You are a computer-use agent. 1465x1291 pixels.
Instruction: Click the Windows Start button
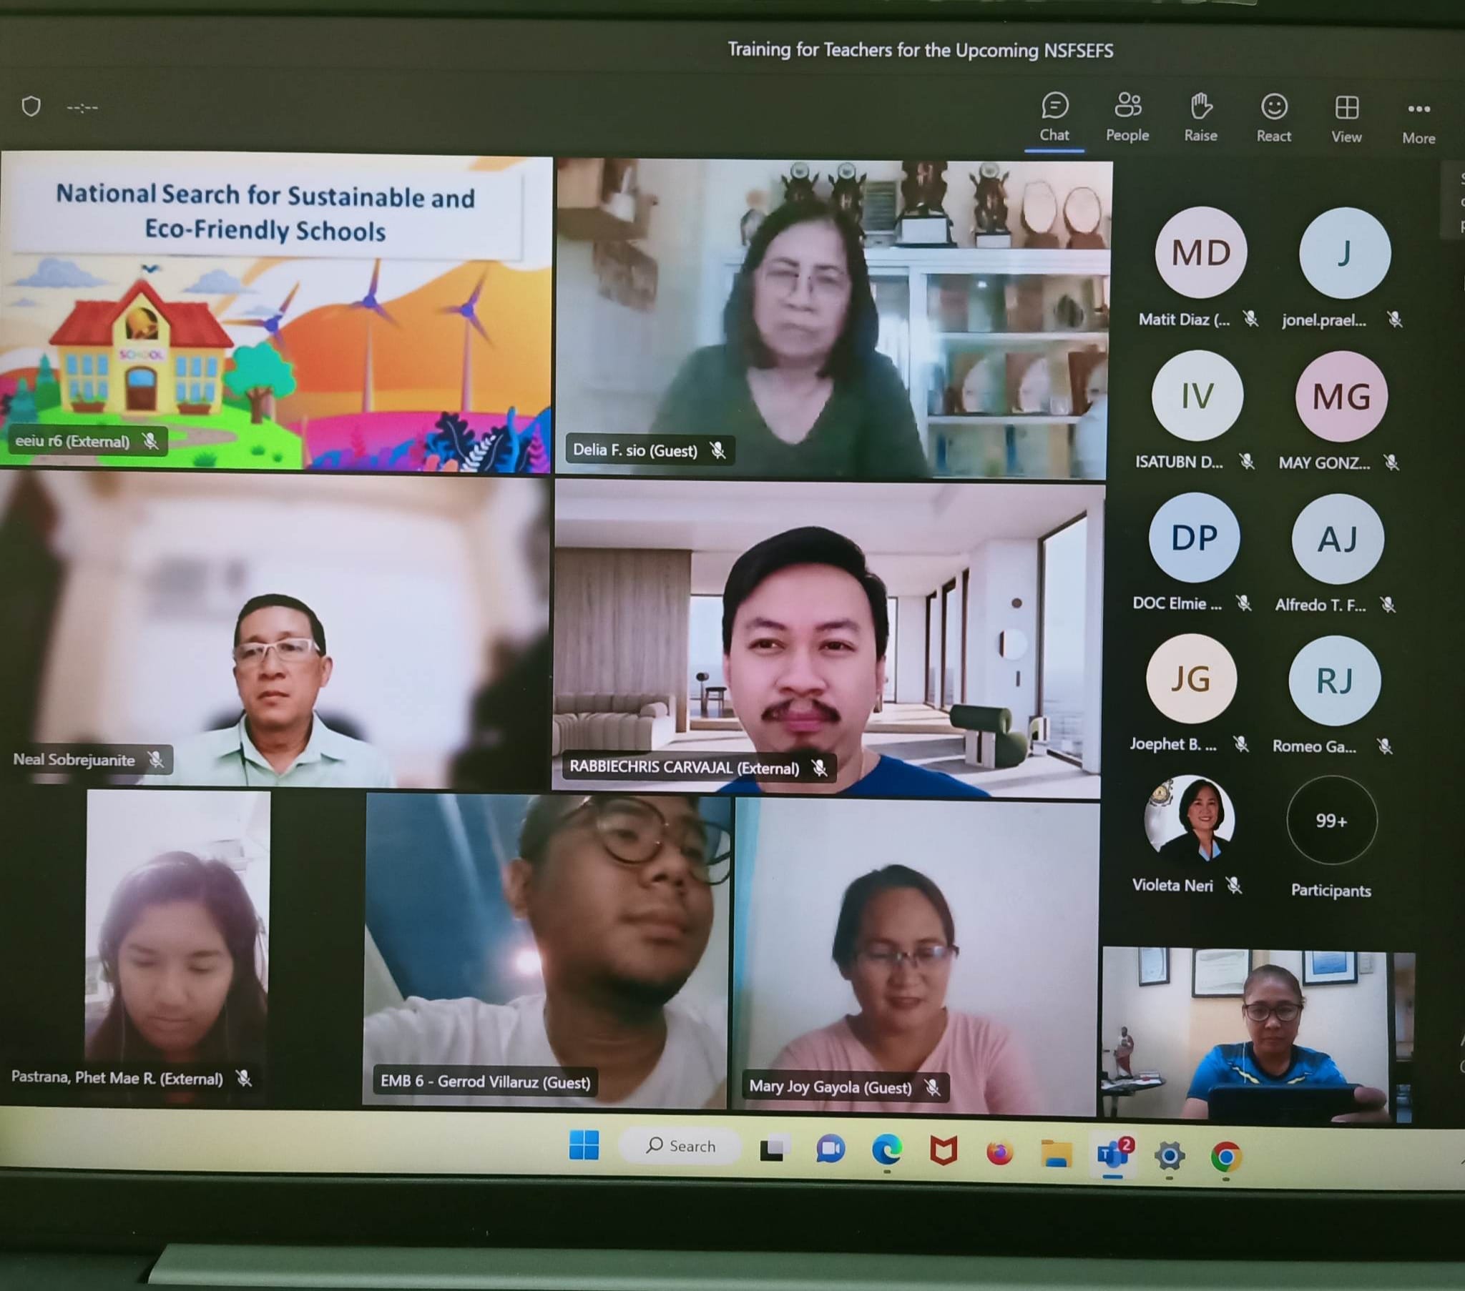[x=584, y=1144]
